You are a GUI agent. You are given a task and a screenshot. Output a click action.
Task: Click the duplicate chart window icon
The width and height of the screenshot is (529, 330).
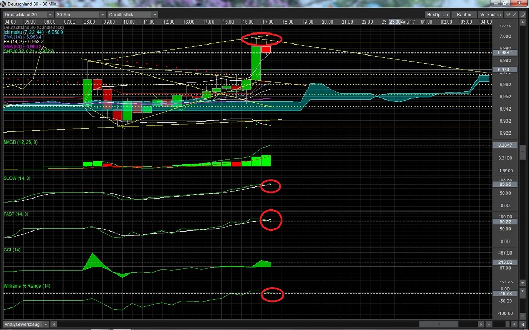point(523,14)
